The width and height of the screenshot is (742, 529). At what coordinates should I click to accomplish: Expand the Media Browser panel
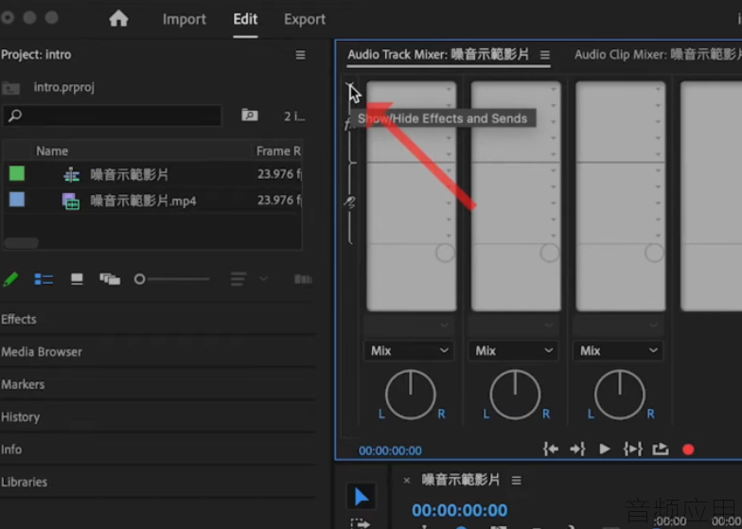tap(42, 352)
